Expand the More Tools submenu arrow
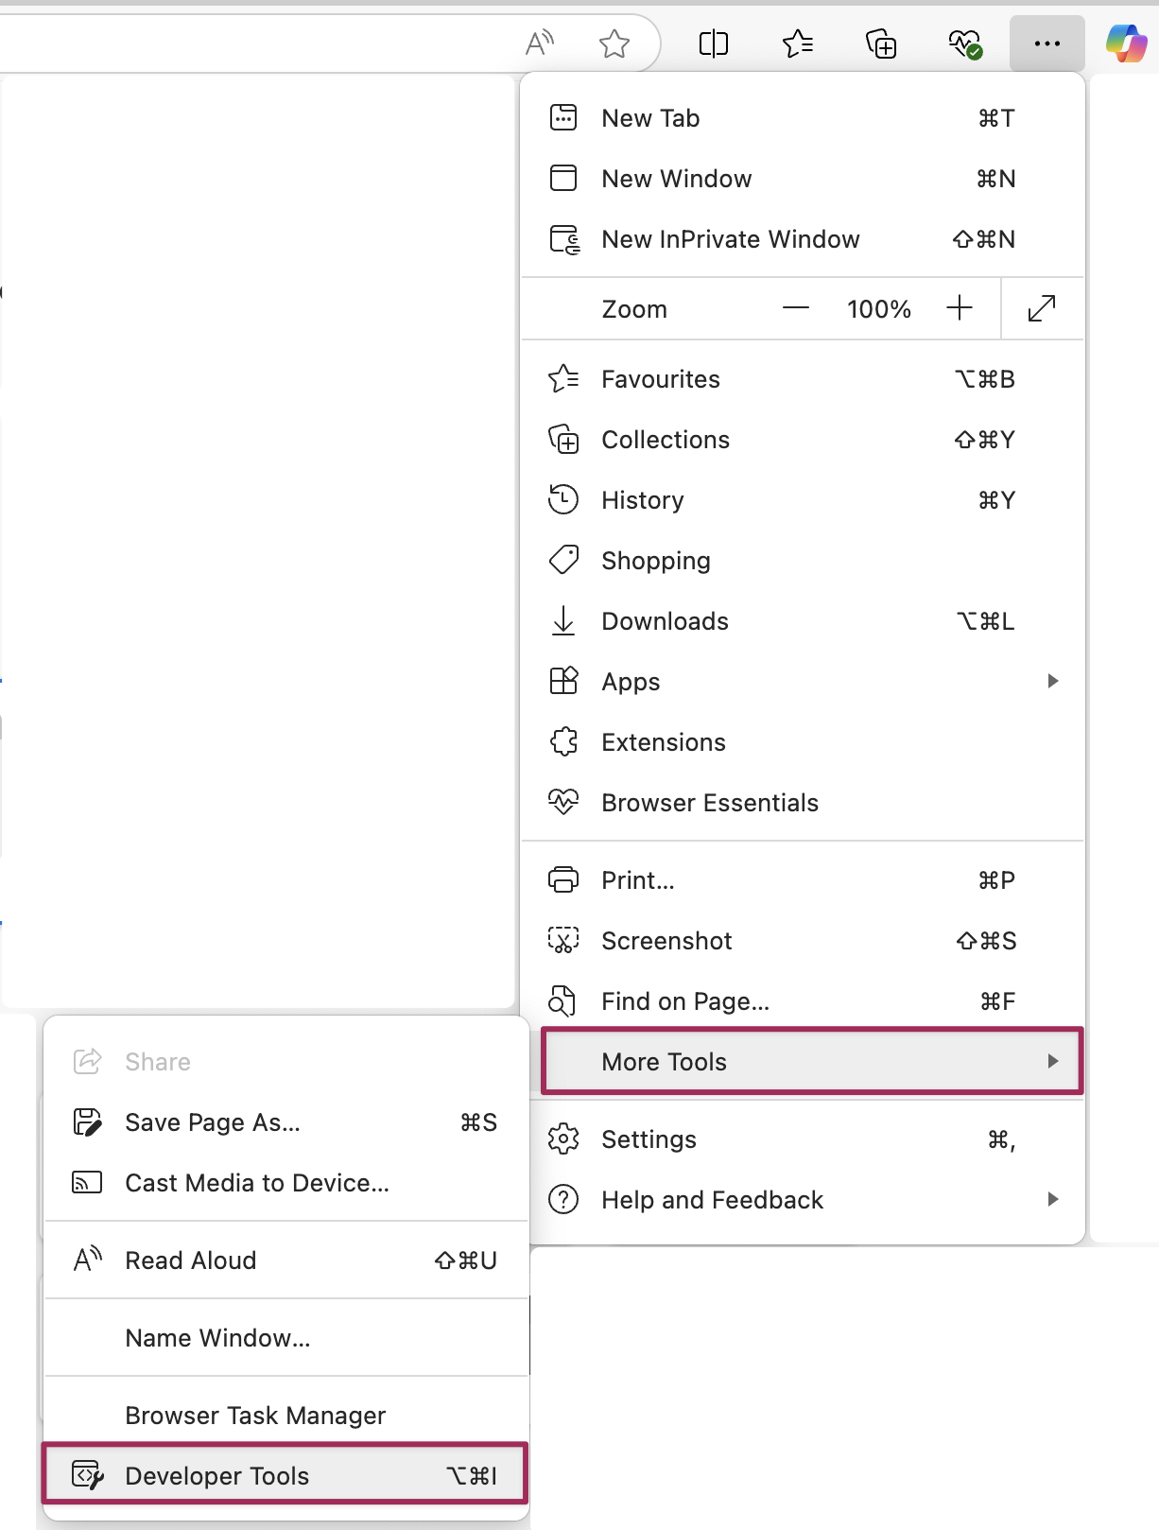Viewport: 1159px width, 1530px height. [x=1053, y=1061]
